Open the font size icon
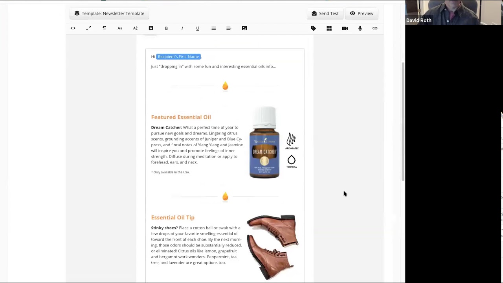 pos(135,28)
